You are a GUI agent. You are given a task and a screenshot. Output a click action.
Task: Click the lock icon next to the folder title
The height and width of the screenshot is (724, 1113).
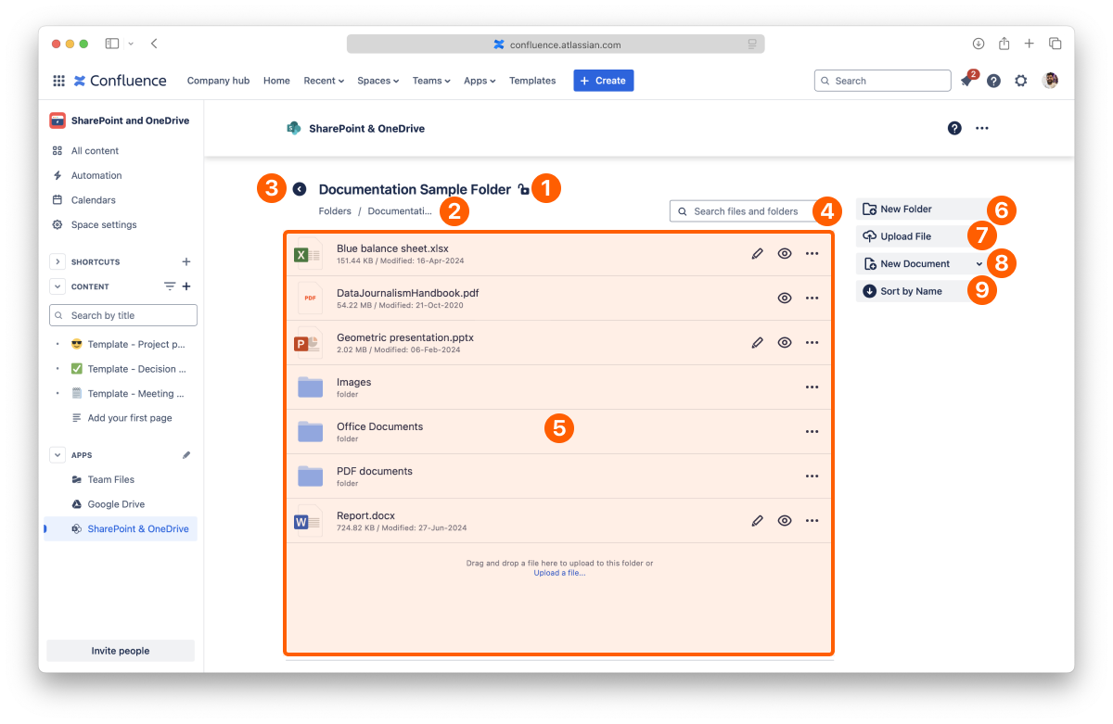(x=523, y=190)
